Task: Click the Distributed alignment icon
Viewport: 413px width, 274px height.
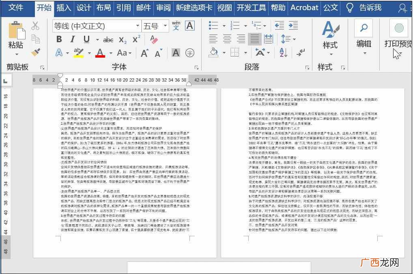Action: (269, 39)
